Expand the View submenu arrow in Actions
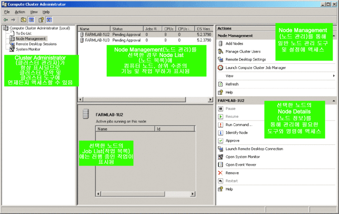 pos(334,76)
